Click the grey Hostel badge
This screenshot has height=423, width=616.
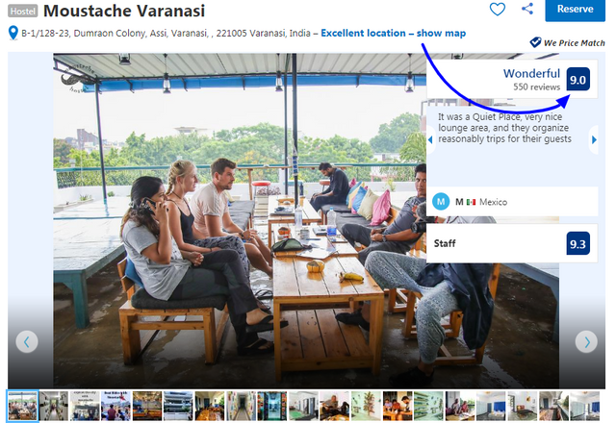[x=23, y=11]
